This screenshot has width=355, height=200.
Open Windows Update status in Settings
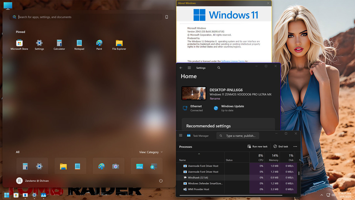click(x=229, y=108)
